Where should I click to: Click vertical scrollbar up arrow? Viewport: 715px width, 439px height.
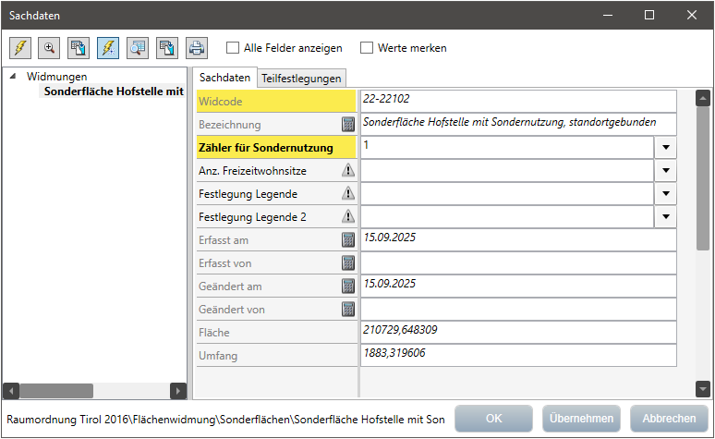point(703,98)
